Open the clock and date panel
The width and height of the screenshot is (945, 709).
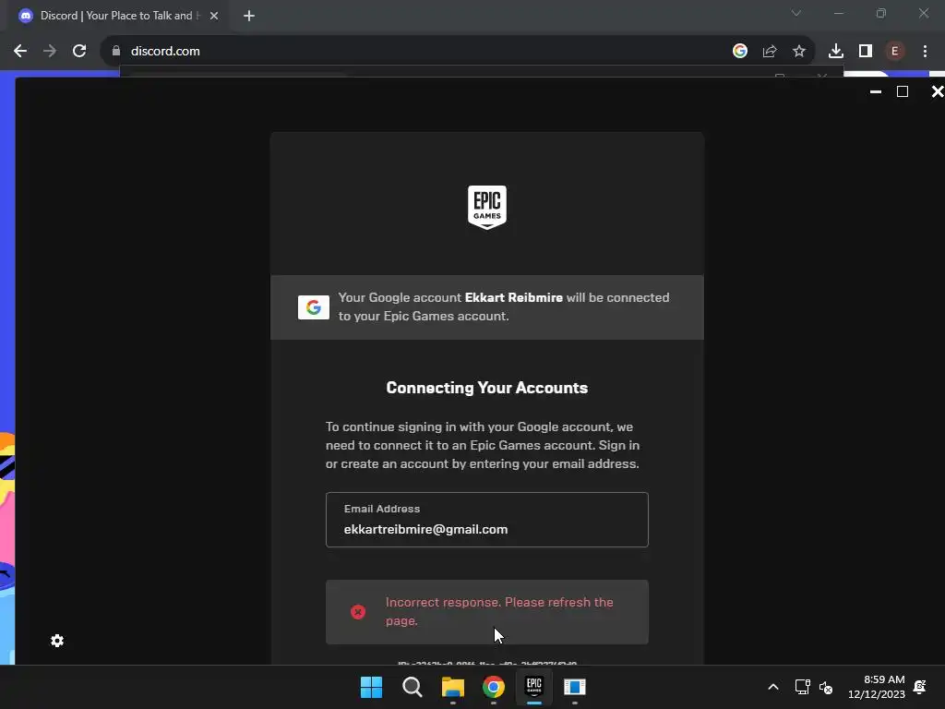click(877, 687)
